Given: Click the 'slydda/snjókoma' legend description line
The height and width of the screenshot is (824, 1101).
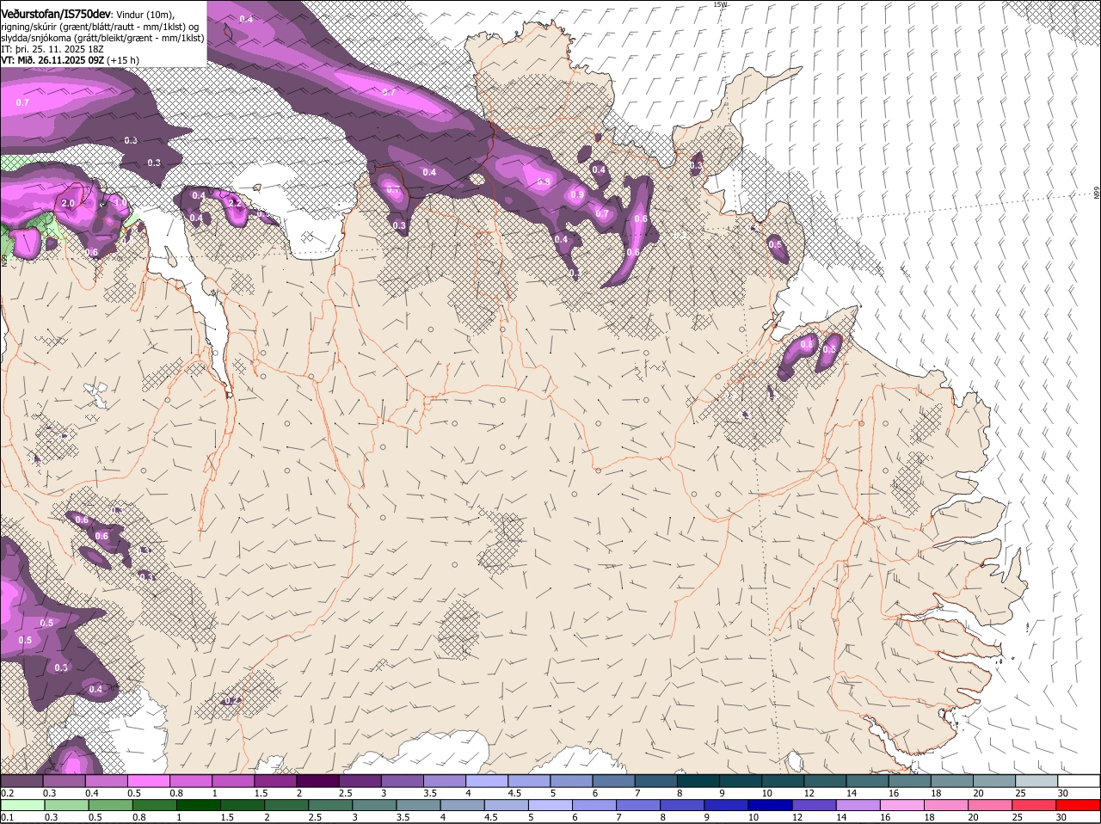Looking at the screenshot, I should click(x=102, y=38).
